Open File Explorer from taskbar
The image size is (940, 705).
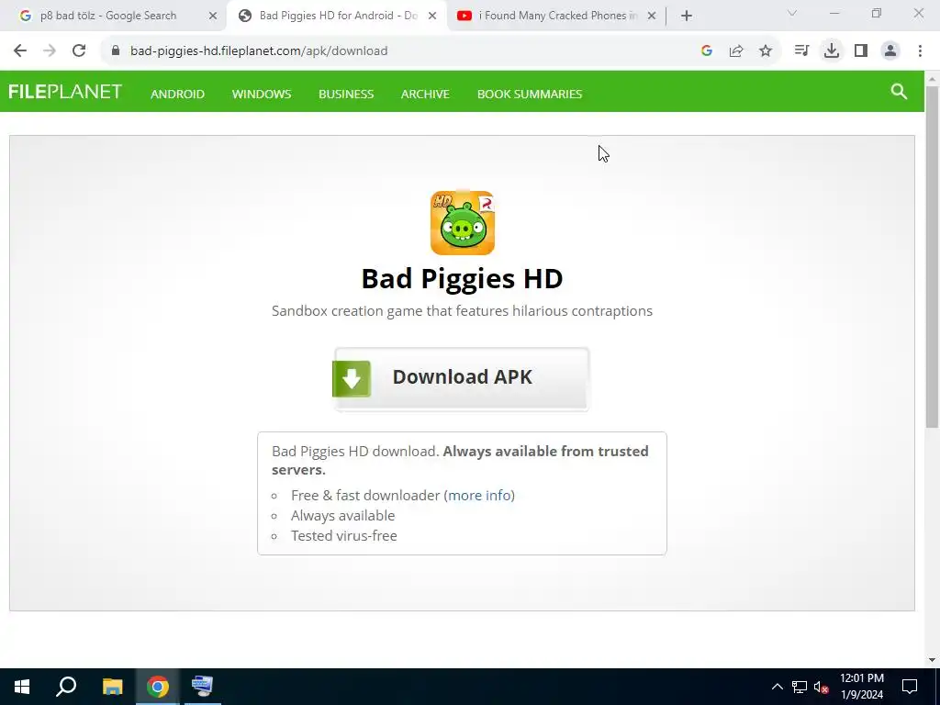point(112,687)
